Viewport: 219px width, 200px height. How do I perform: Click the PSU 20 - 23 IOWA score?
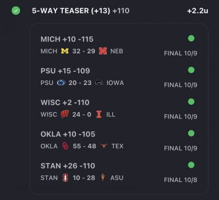(82, 83)
